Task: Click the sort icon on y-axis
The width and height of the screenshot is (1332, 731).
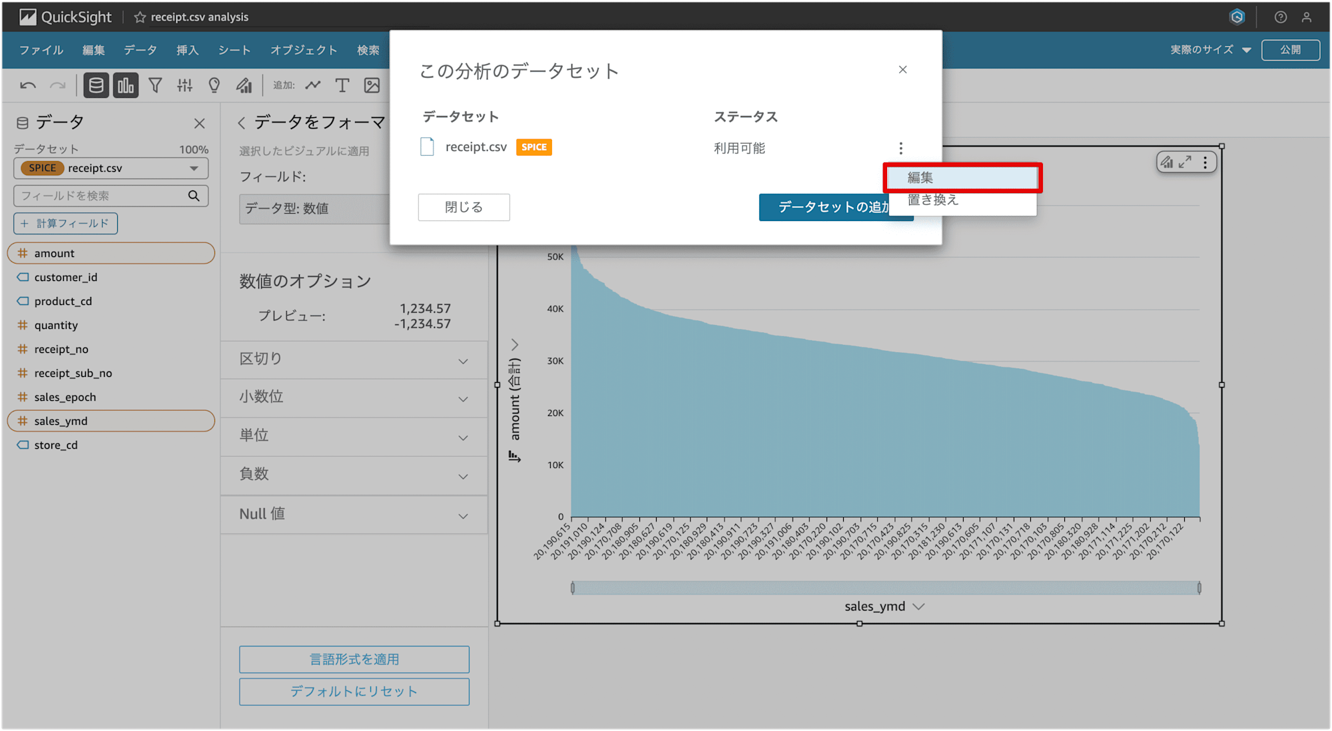Action: click(514, 456)
